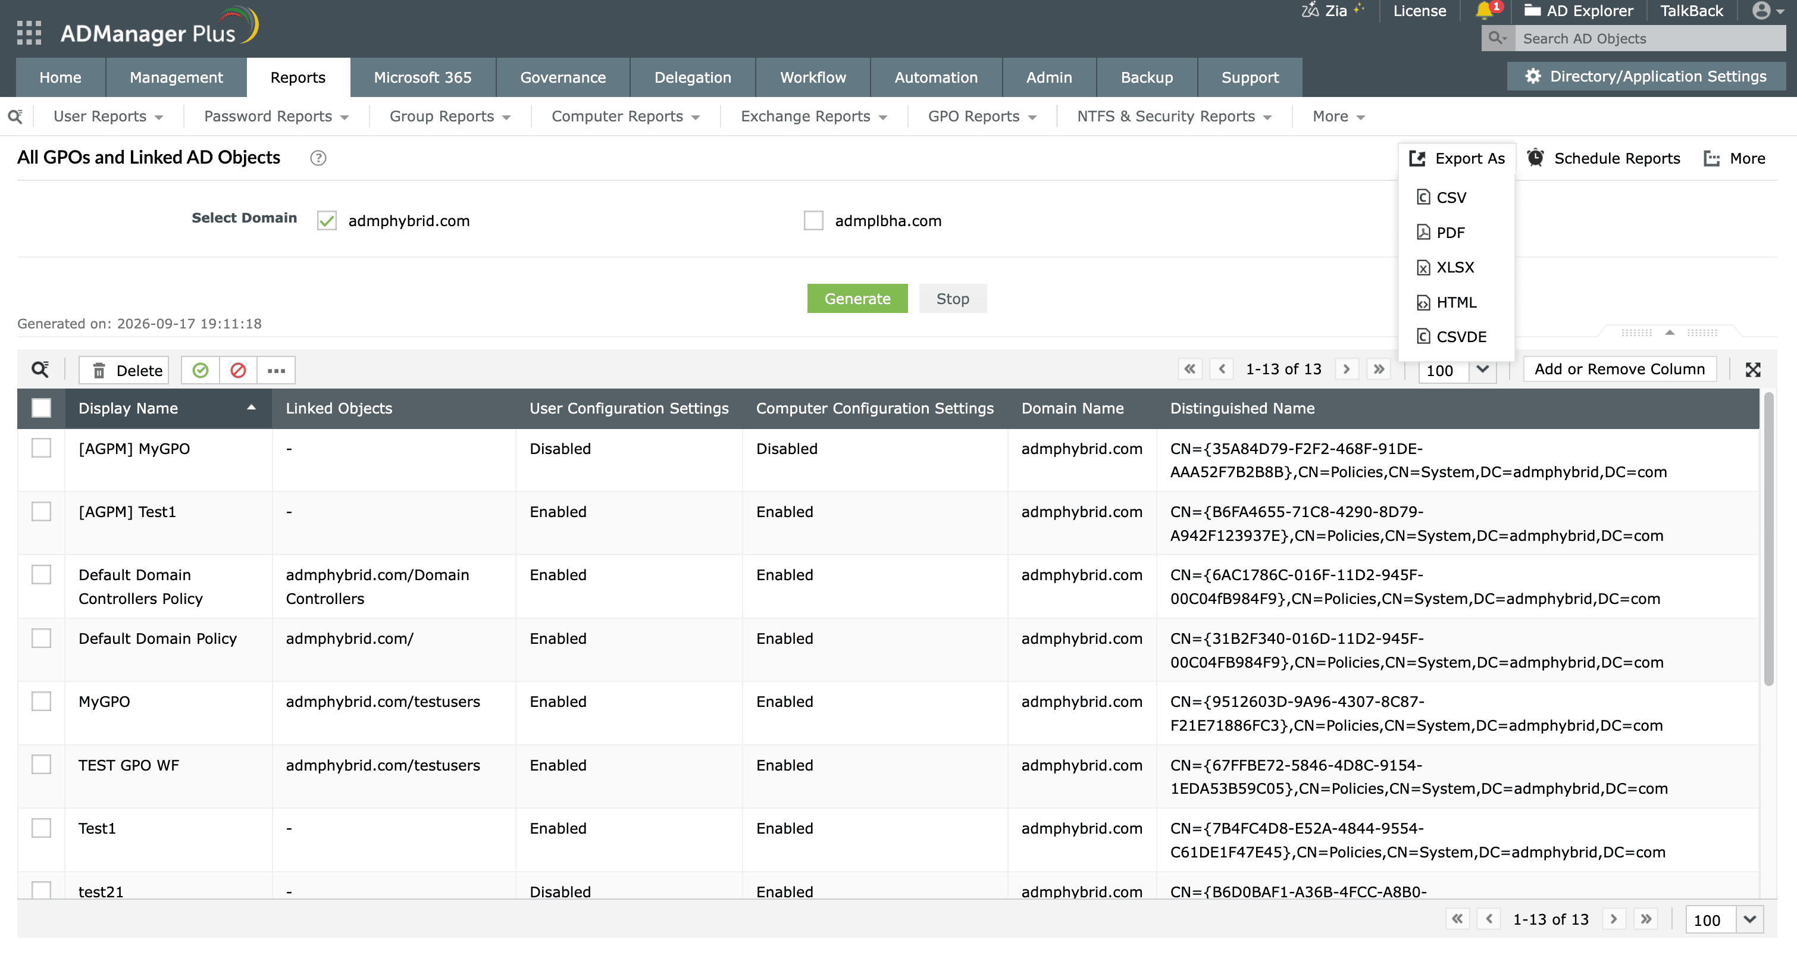Click the table search icon above Display Name

(x=40, y=369)
